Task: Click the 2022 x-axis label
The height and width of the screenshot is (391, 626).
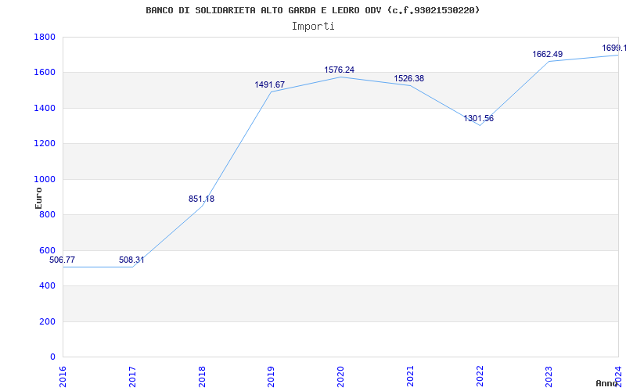Action: (480, 376)
